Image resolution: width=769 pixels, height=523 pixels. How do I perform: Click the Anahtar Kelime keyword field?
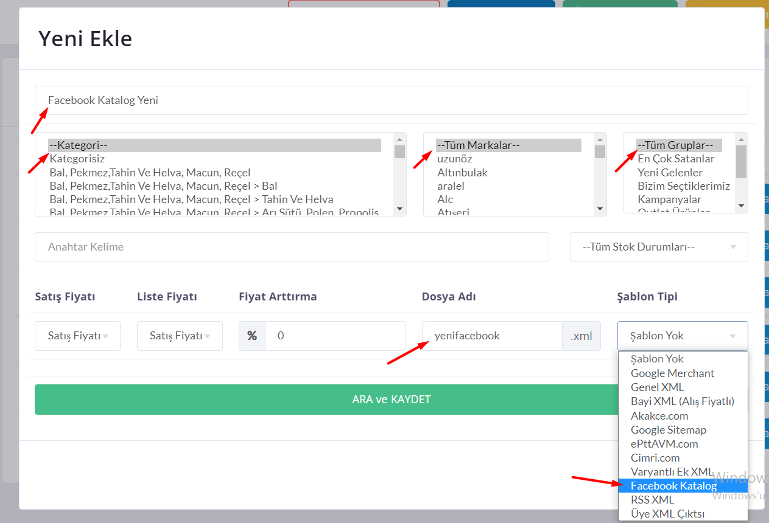(292, 247)
